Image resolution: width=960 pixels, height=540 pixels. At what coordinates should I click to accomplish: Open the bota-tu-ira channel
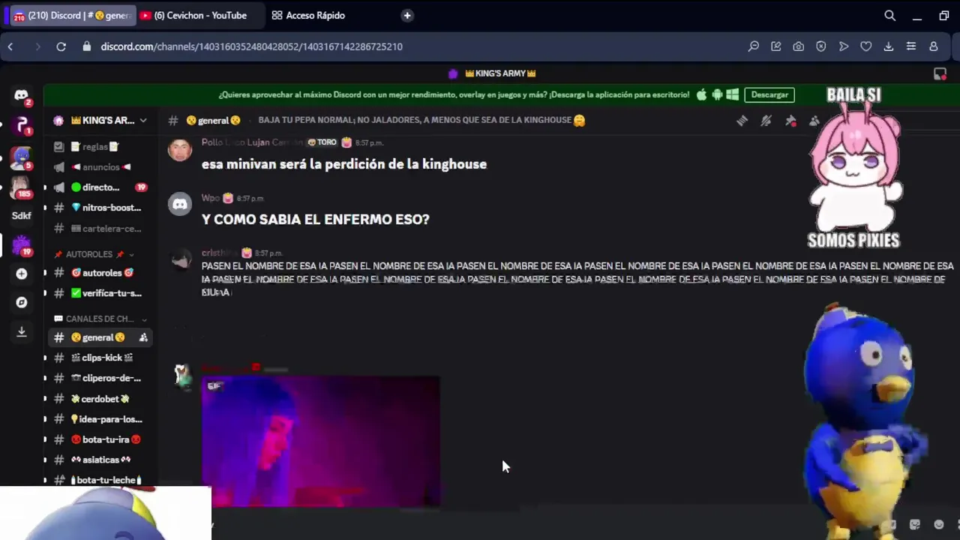(x=100, y=439)
